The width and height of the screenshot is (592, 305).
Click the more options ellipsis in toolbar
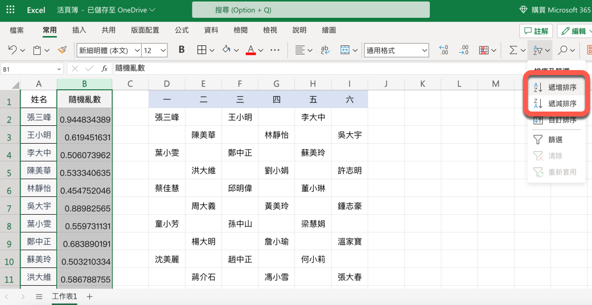coord(275,50)
